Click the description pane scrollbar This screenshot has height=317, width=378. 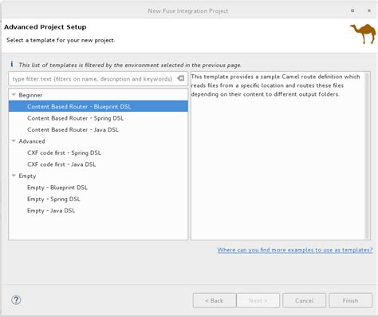coord(367,156)
